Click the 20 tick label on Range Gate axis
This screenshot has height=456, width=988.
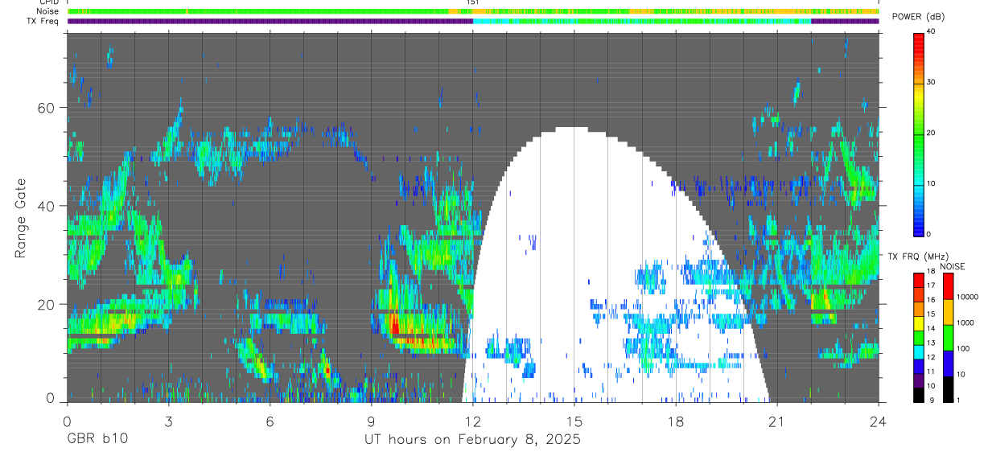point(47,305)
